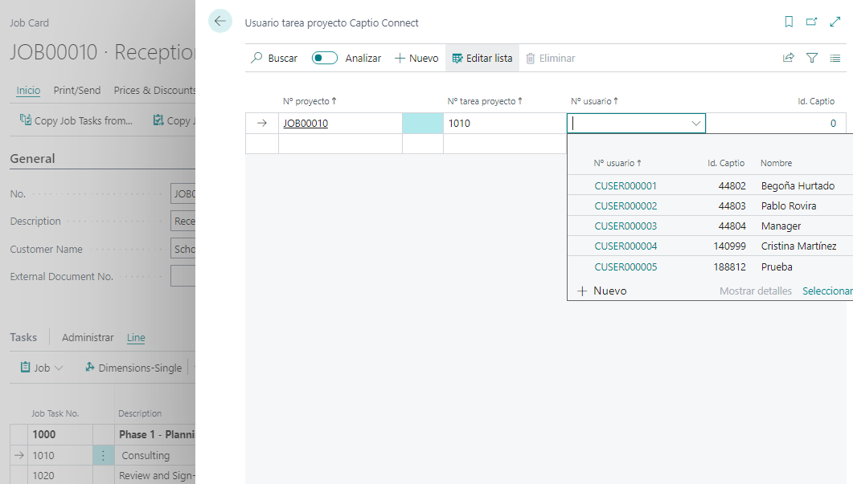Click the list view layout icon
The width and height of the screenshot is (853, 484).
835,59
